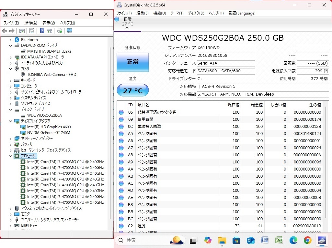The height and width of the screenshot is (248, 332).
Task: Collapse the カメラ node
Action: (10, 69)
